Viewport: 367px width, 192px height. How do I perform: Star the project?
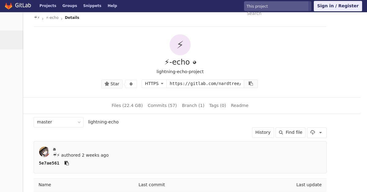coord(112,84)
